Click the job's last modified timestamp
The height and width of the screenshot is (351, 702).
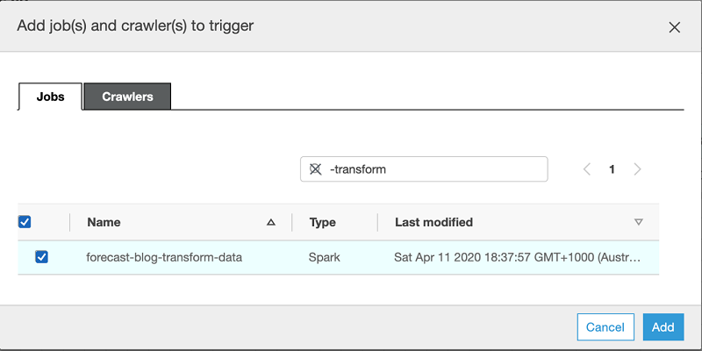click(x=518, y=258)
